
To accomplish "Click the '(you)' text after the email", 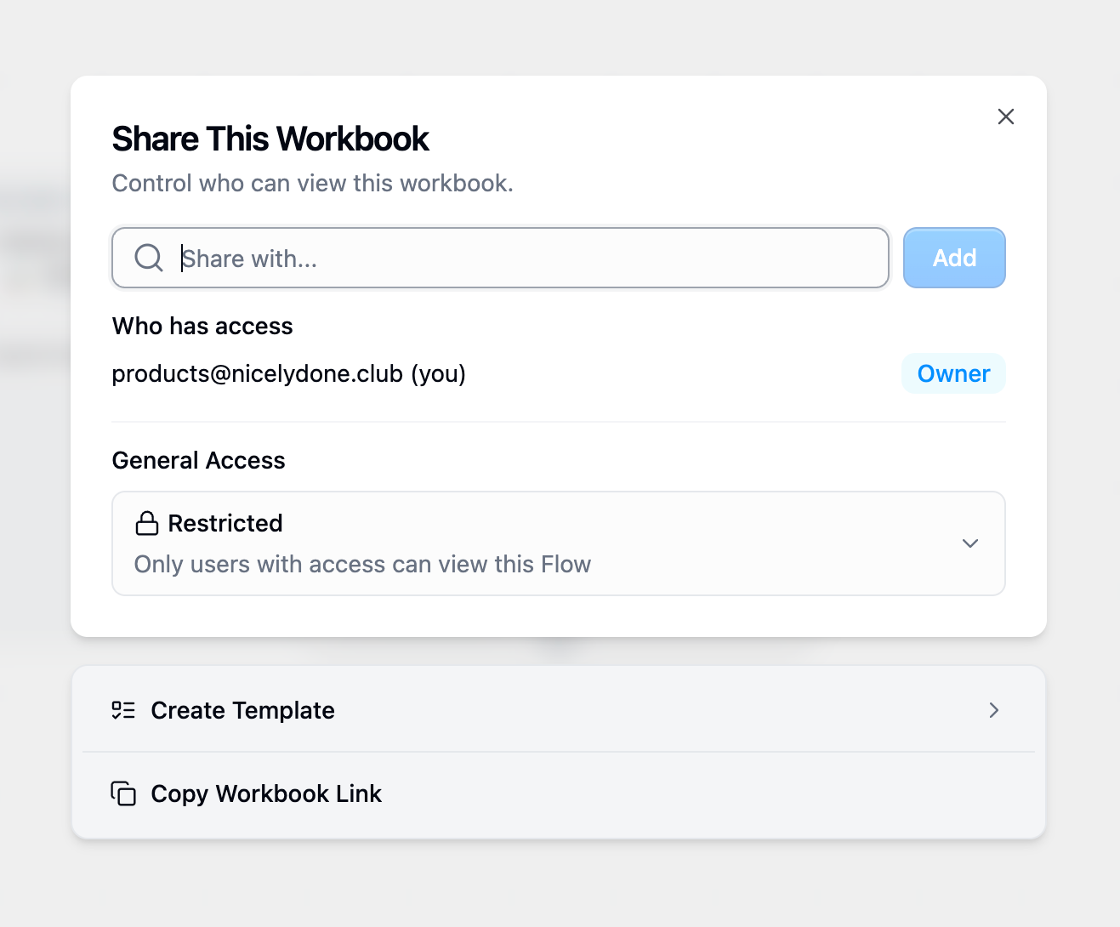I will (439, 374).
